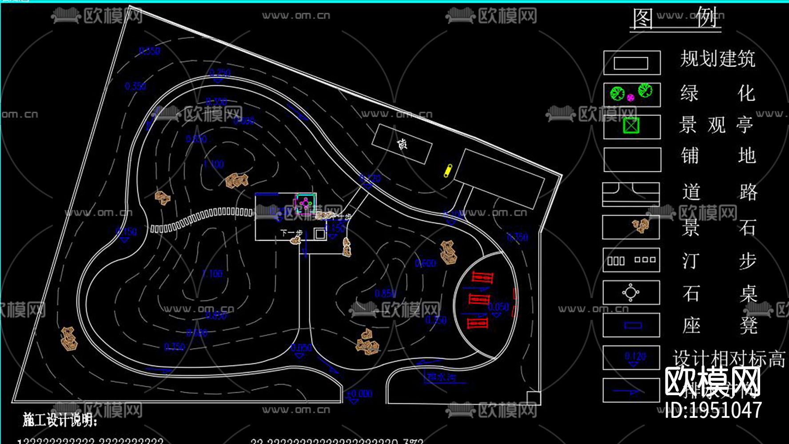Screen dimensions: 789x444
Task: Select the 道路 legend label
Action: pos(720,192)
